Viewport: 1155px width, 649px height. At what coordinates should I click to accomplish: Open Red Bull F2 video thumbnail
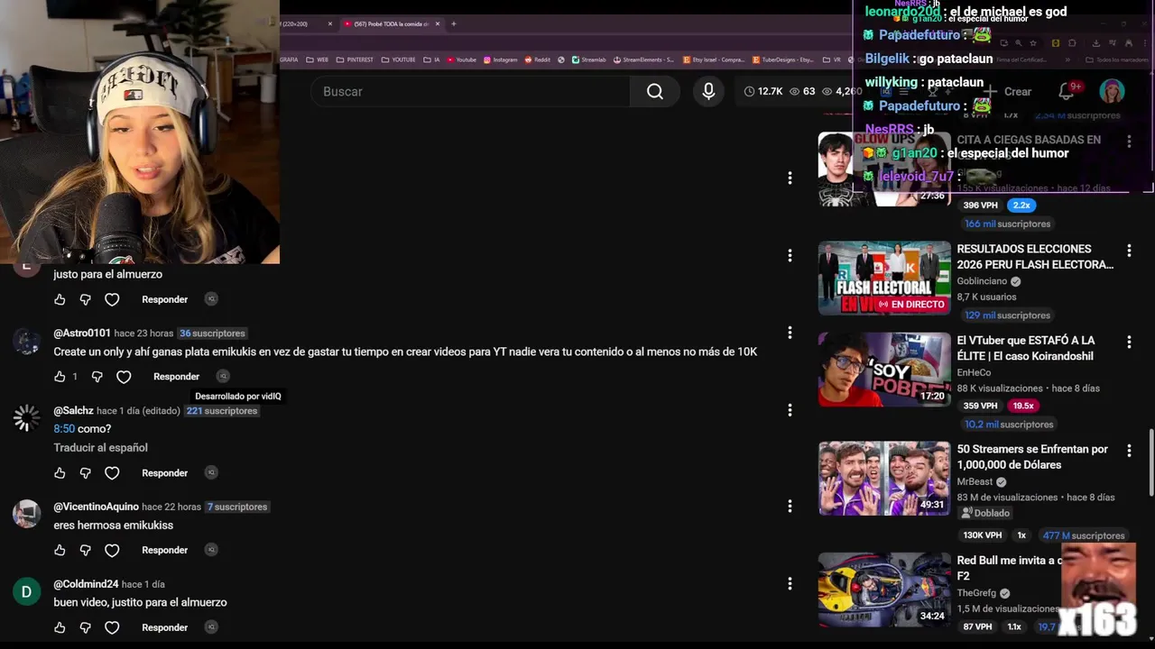point(884,590)
